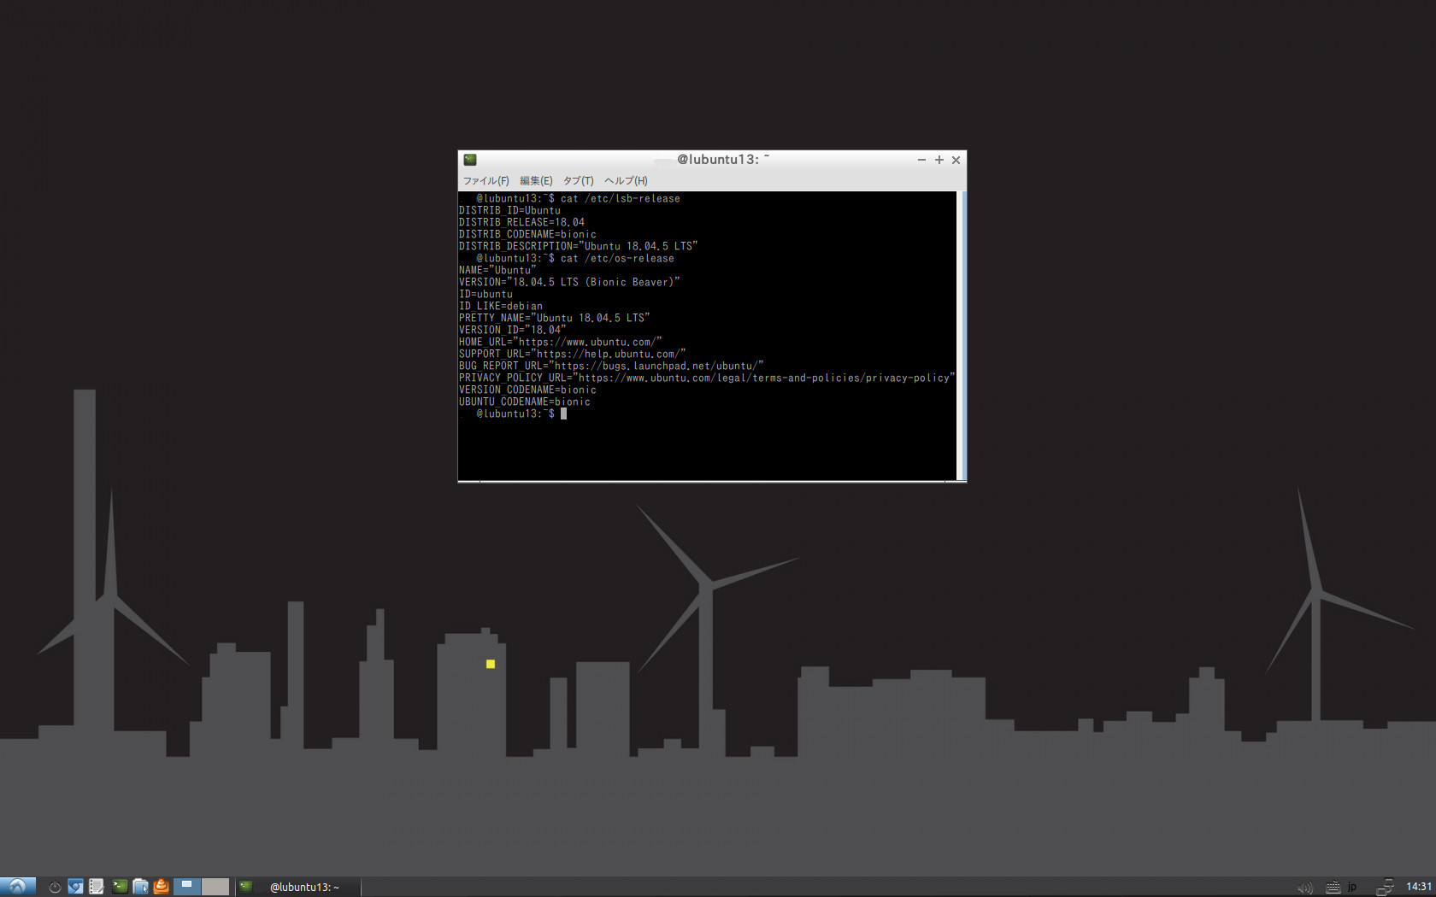Click the NAME="Ubuntu" line

coord(497,270)
